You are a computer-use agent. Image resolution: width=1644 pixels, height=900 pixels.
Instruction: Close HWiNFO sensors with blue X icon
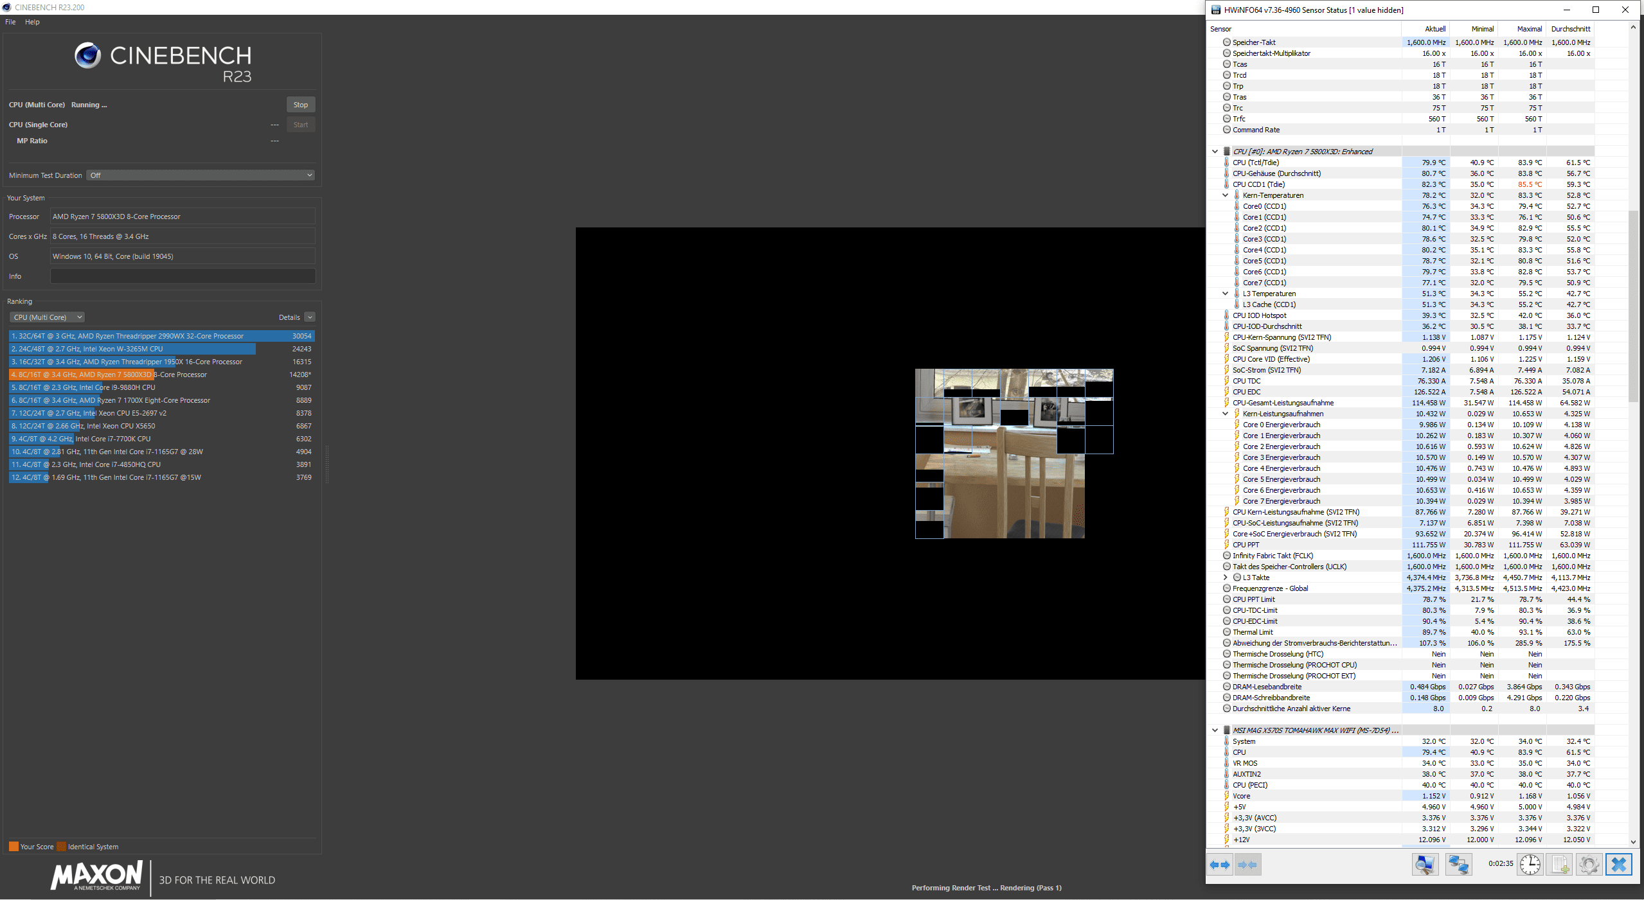tap(1618, 865)
